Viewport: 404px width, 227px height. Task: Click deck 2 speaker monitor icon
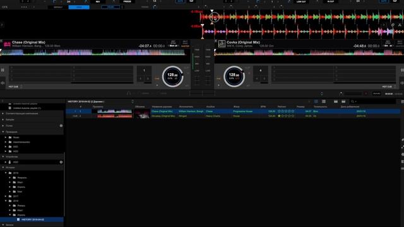402,83
